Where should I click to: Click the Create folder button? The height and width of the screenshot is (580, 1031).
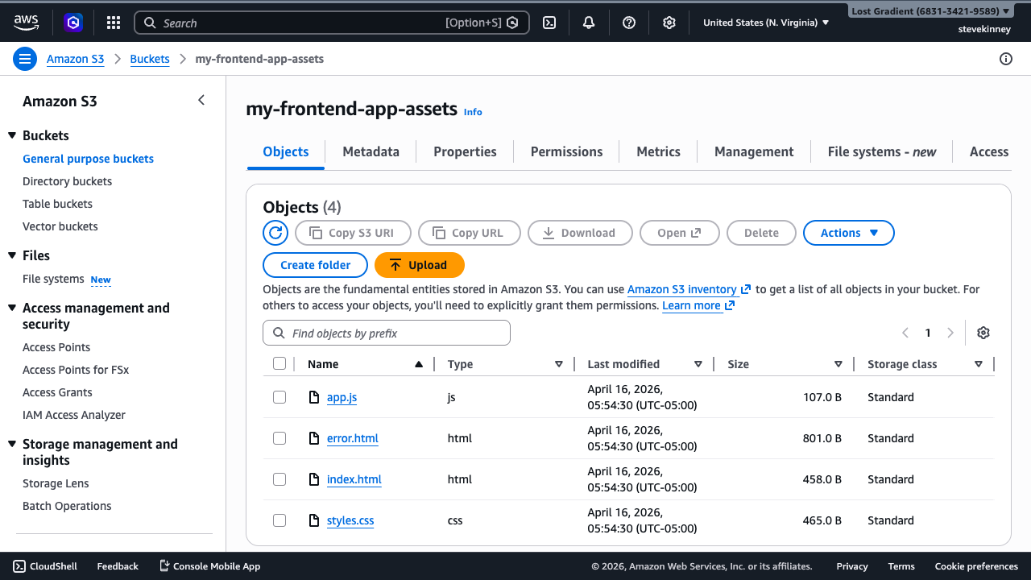pyautogui.click(x=316, y=265)
